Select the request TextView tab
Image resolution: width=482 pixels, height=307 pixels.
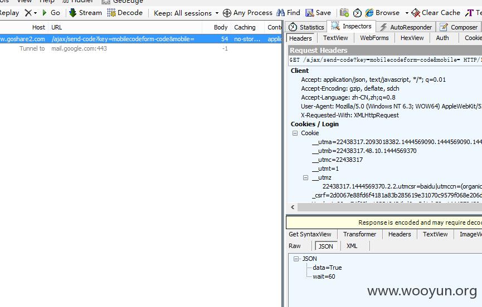(x=335, y=38)
